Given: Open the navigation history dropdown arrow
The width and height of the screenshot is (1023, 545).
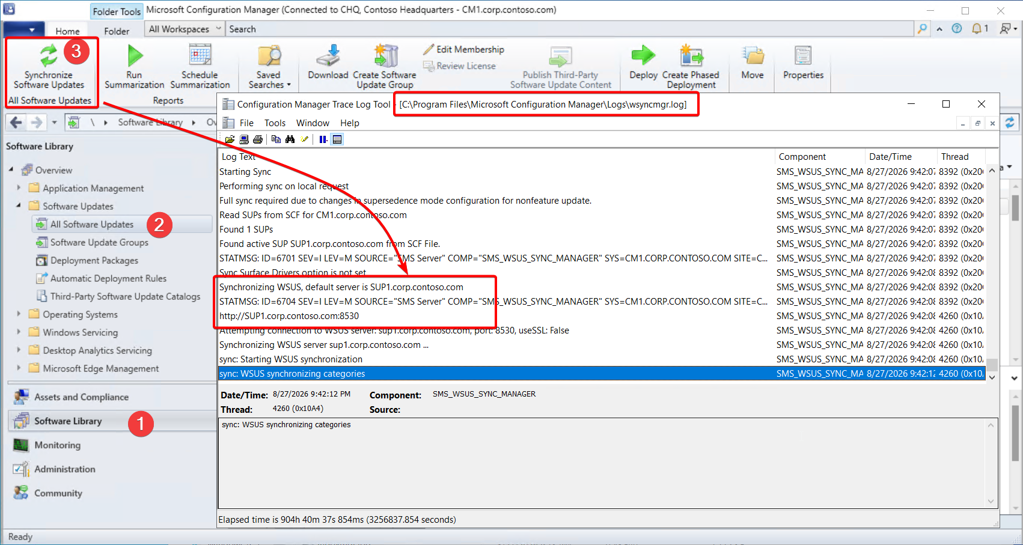Looking at the screenshot, I should [54, 123].
